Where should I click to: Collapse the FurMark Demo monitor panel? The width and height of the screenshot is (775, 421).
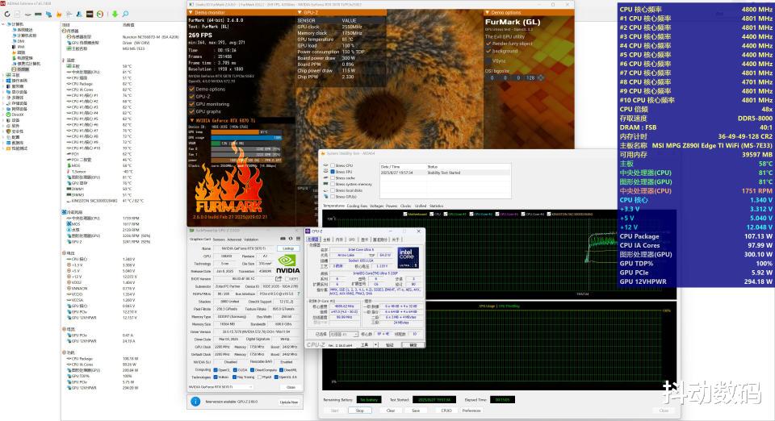[191, 13]
